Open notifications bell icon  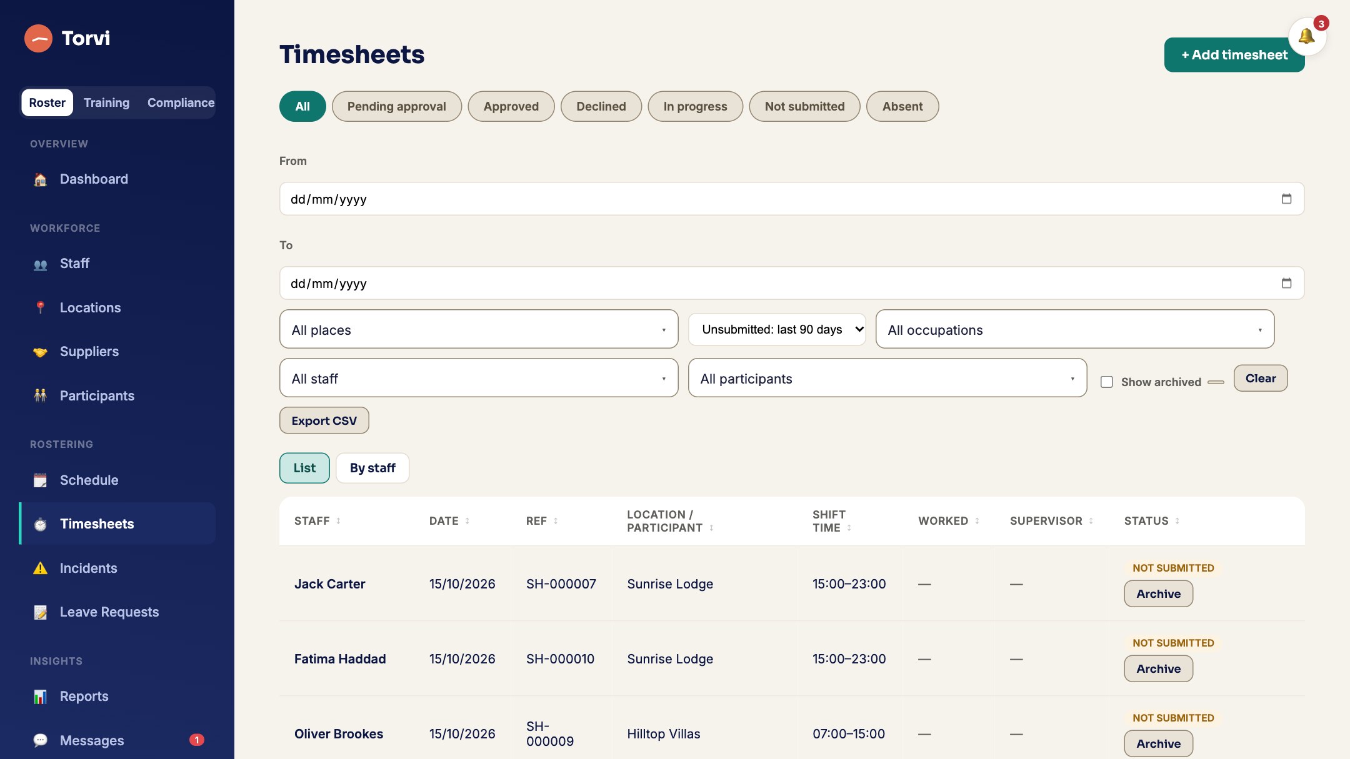pos(1307,36)
